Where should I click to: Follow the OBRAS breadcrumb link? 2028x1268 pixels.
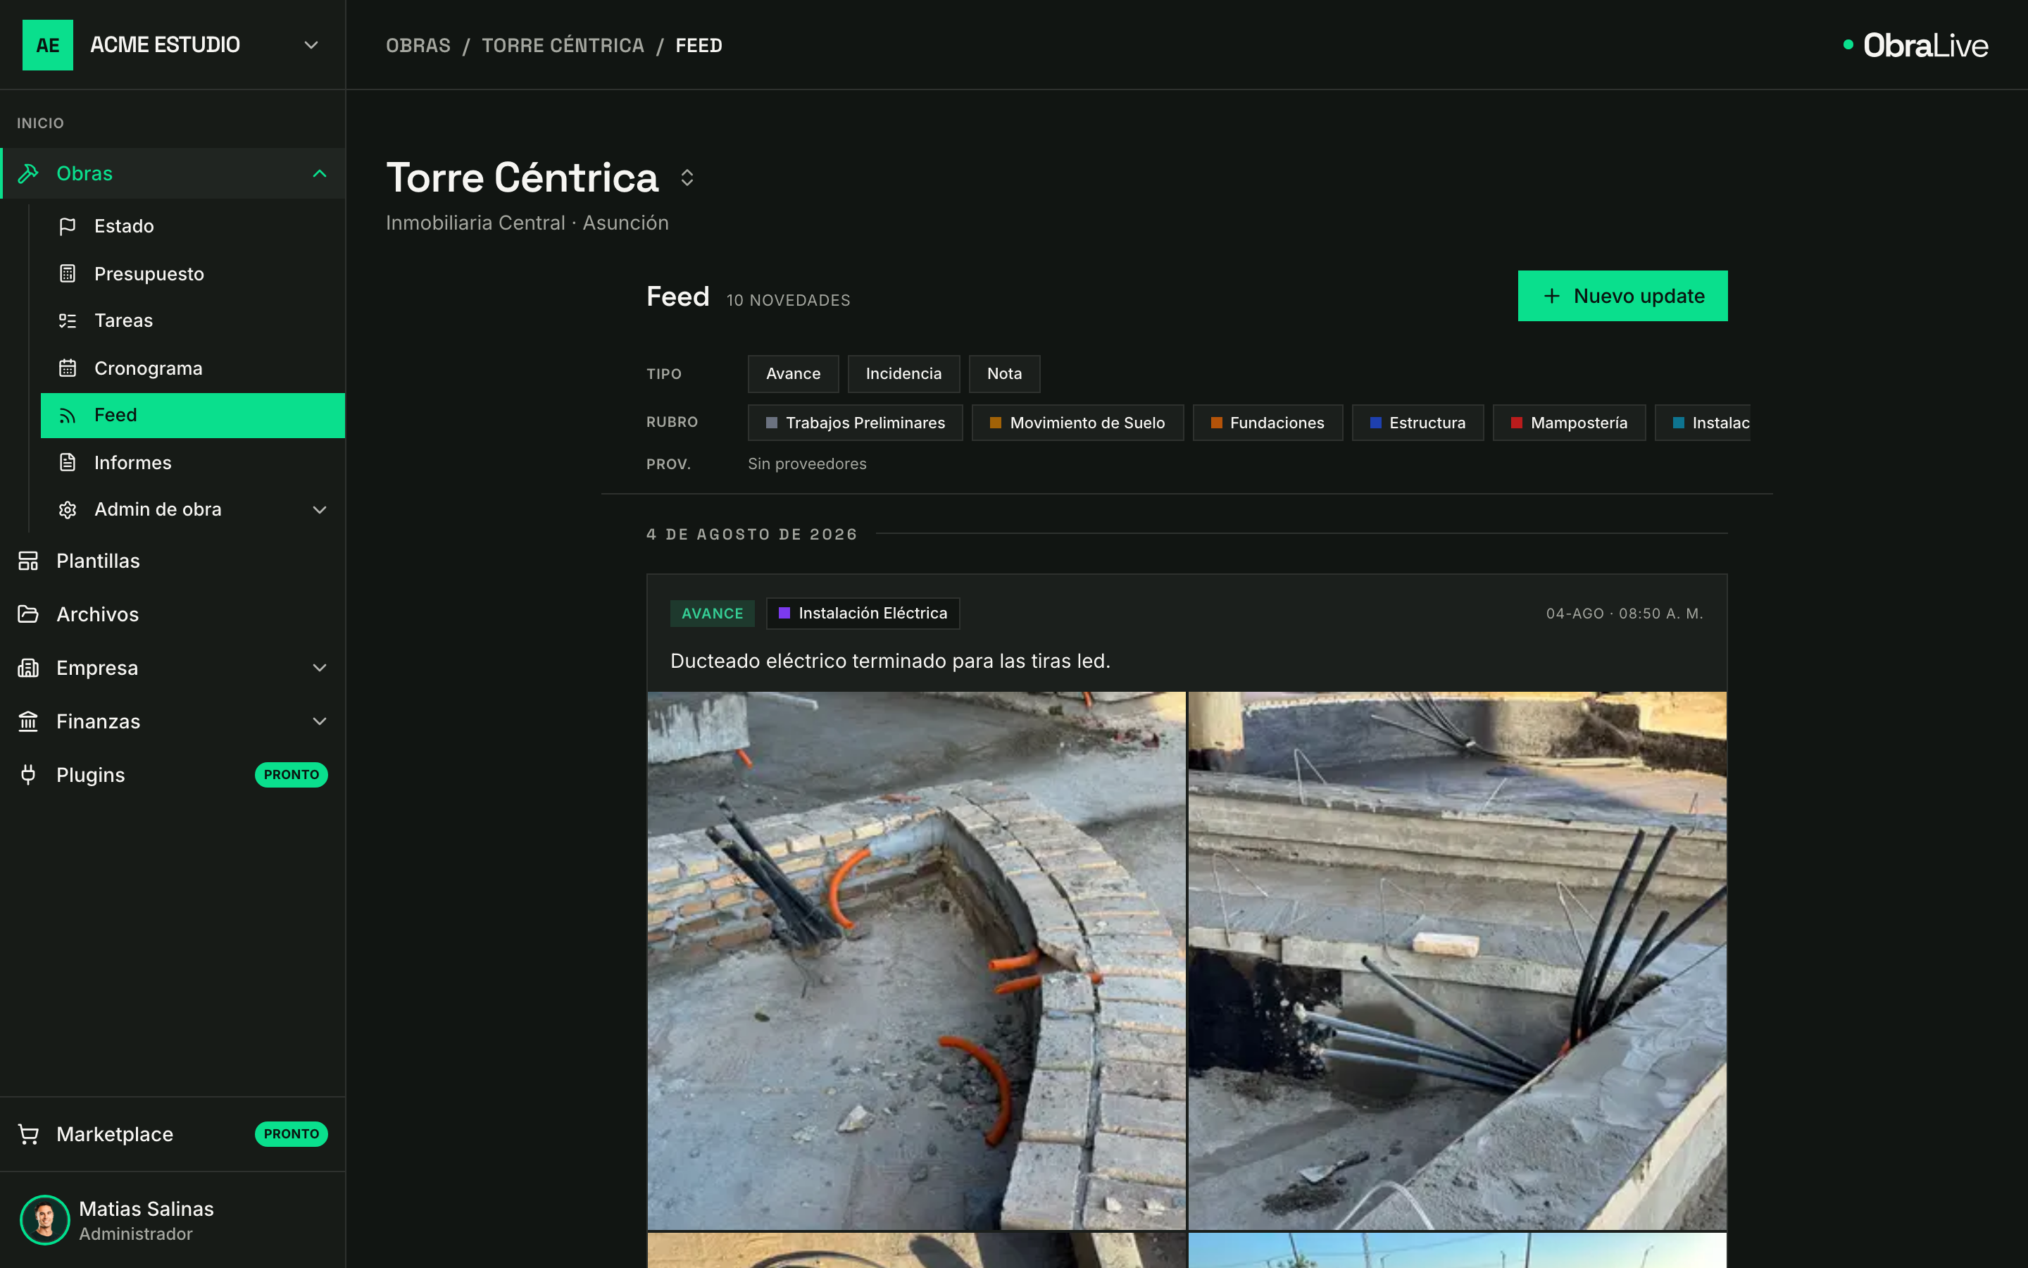click(418, 45)
